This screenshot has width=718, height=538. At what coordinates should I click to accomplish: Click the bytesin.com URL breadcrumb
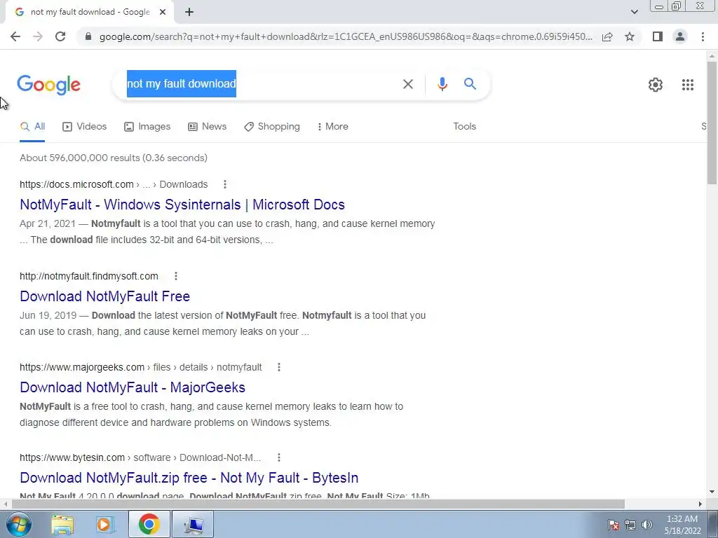140,457
